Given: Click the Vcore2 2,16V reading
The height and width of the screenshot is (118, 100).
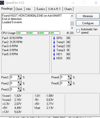Looking at the screenshot, I should point(12,100).
